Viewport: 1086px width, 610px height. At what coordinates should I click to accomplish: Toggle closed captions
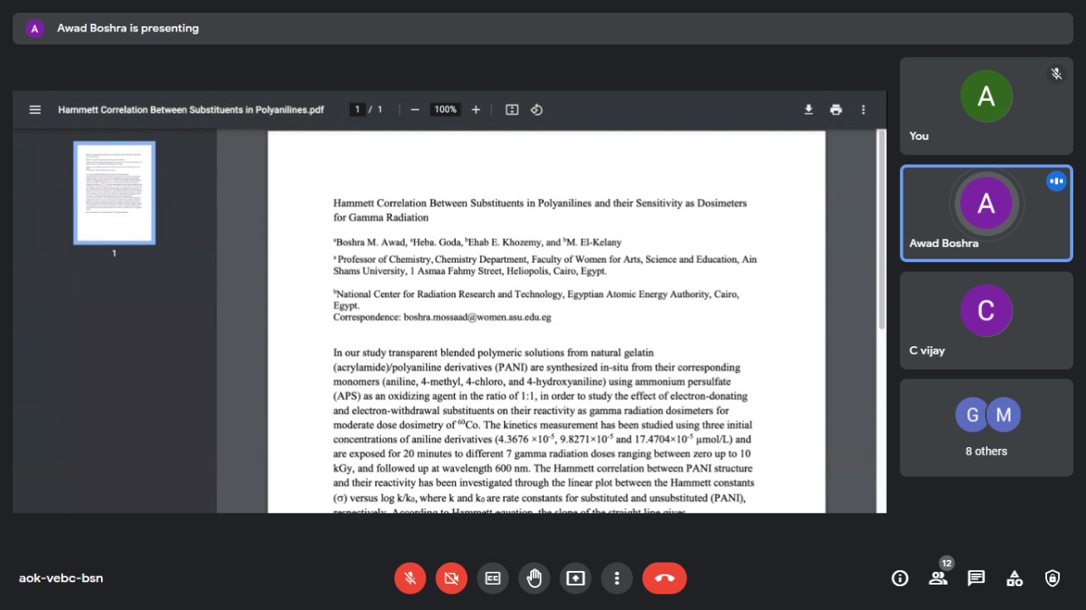[x=493, y=579]
